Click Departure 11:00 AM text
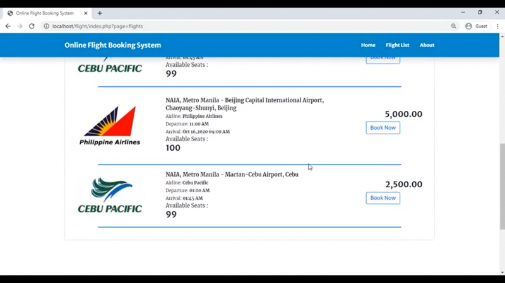 point(187,124)
